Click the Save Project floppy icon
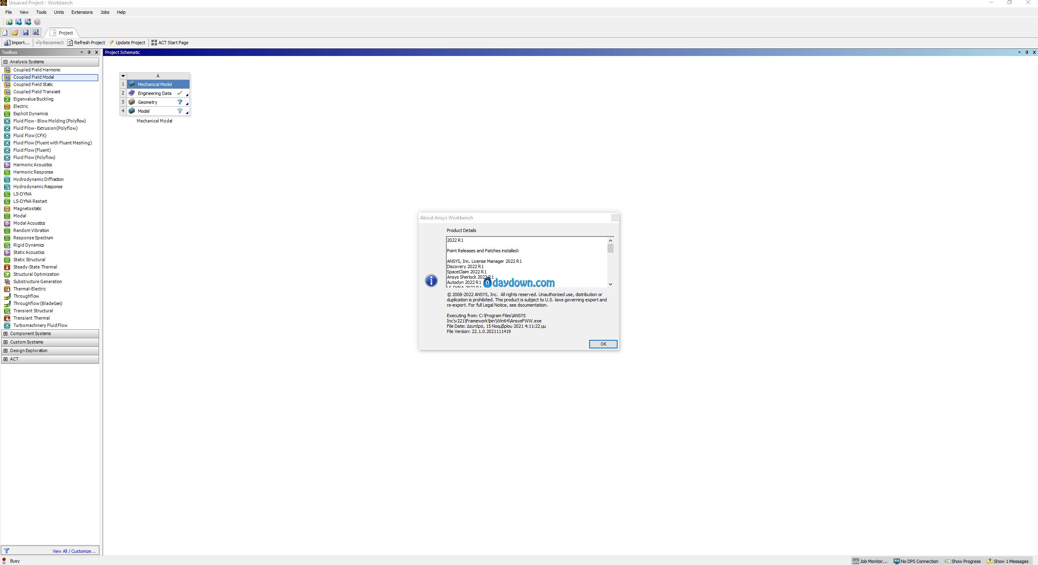The width and height of the screenshot is (1038, 565). pos(26,32)
